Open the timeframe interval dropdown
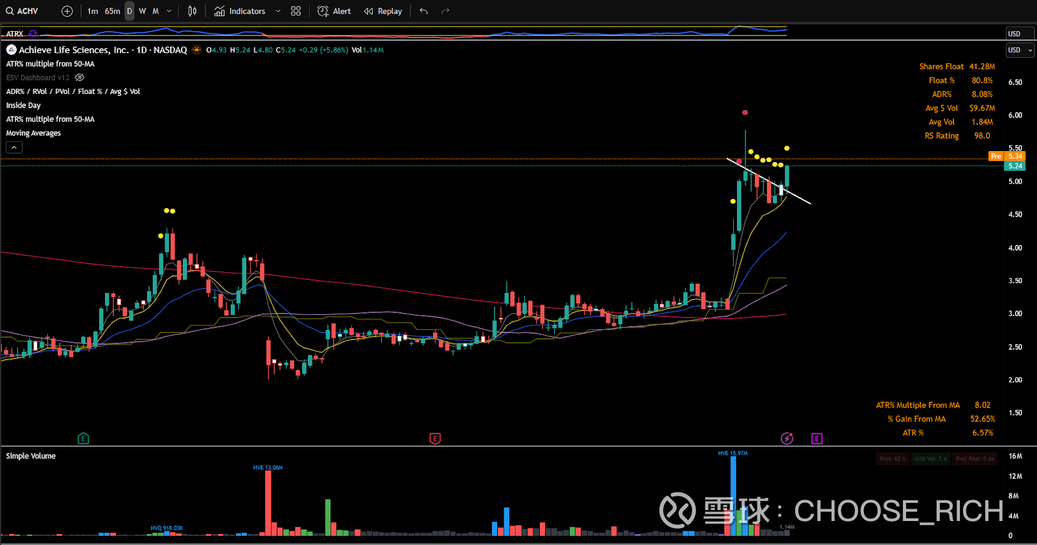 point(170,11)
